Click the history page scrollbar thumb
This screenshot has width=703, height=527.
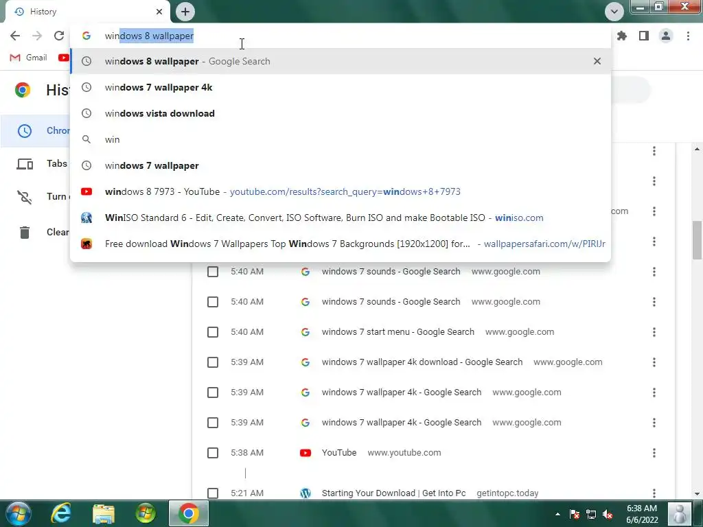coord(697,240)
